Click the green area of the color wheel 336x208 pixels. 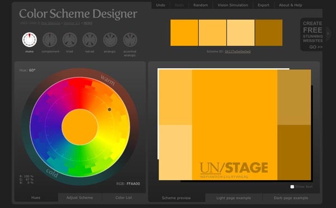(80, 162)
